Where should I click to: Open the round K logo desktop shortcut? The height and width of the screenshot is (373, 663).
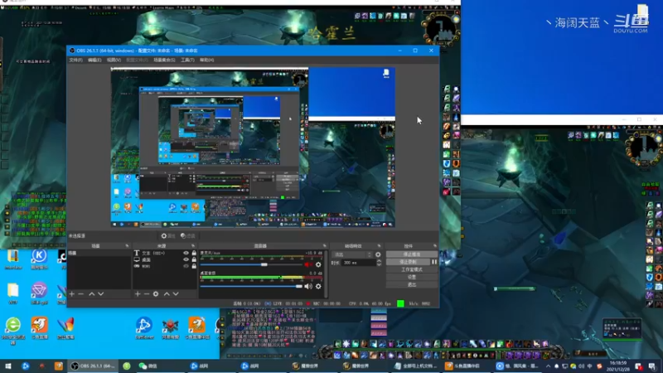click(39, 259)
